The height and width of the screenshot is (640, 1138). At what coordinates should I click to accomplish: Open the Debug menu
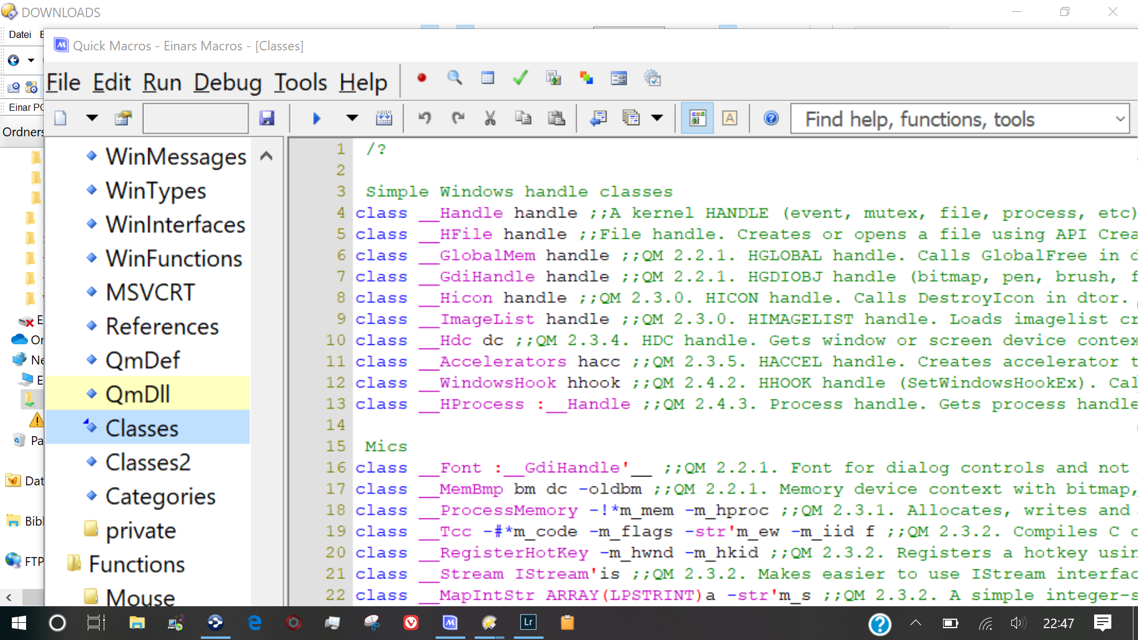[x=228, y=82]
